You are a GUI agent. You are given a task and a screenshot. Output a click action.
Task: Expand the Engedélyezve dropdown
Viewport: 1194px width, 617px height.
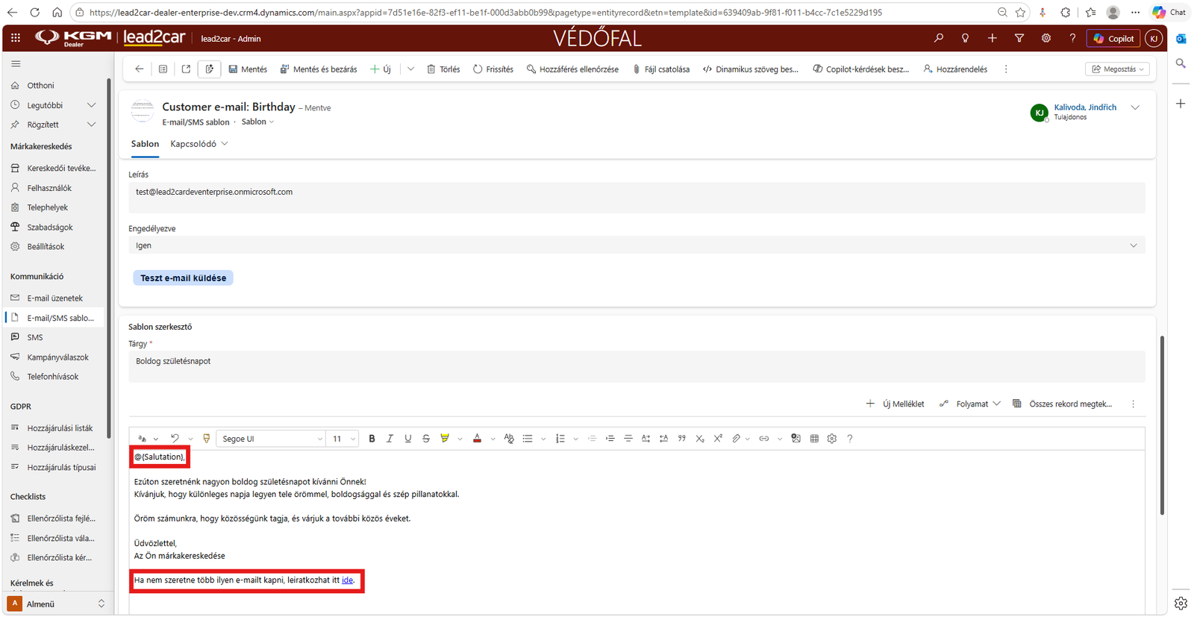(637, 245)
